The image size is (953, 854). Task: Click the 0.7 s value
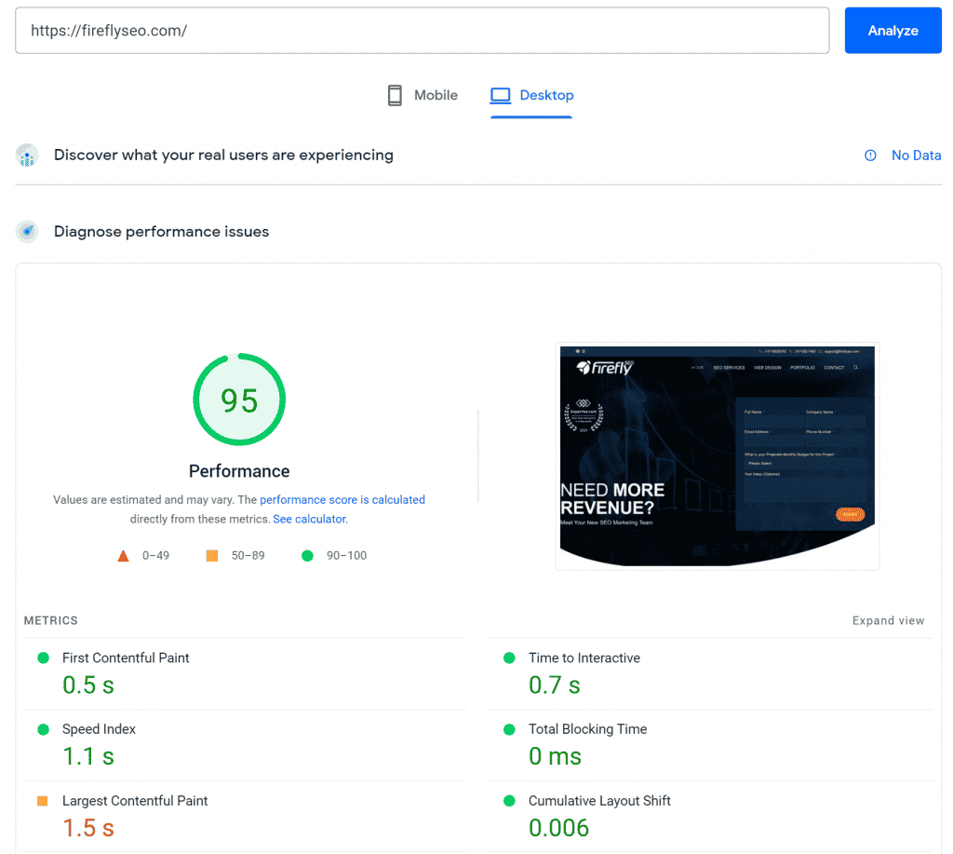click(555, 685)
